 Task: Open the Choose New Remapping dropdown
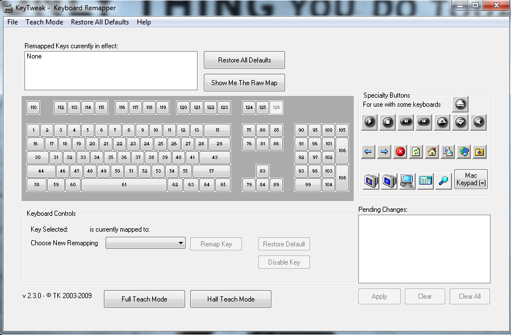pyautogui.click(x=146, y=243)
